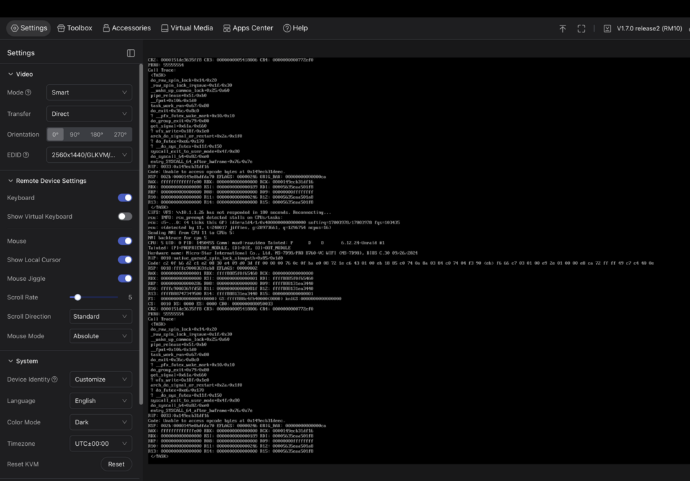The height and width of the screenshot is (481, 690).
Task: Click the pin-to-top arrow icon
Action: (x=562, y=28)
